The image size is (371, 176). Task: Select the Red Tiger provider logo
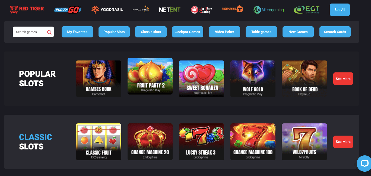coord(27,9)
